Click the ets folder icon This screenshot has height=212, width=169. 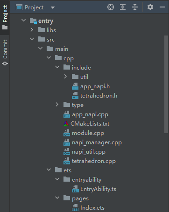coord(58,170)
